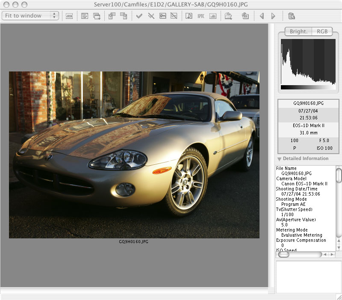Click the crossed-out check mark icon
Viewport: 342px width, 300px height.
pos(151,16)
